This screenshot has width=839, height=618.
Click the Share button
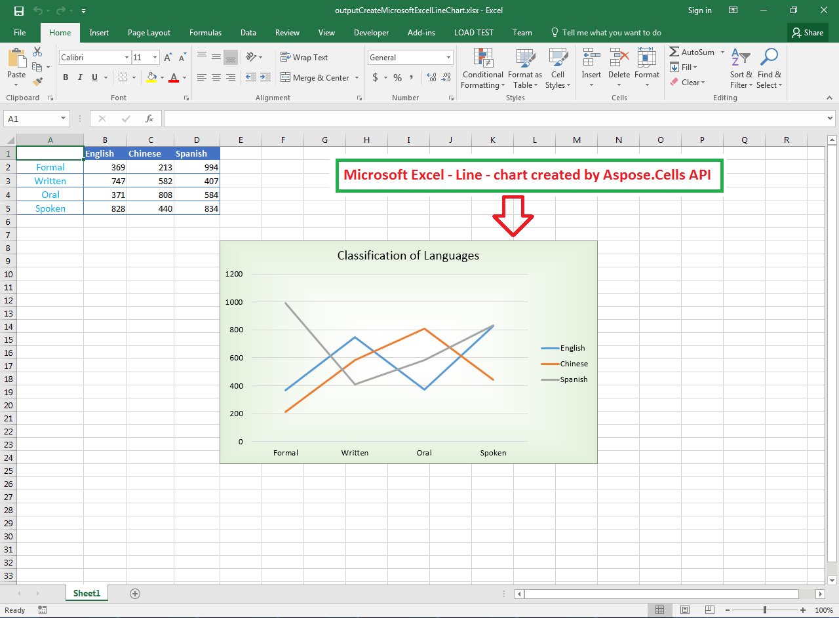[808, 32]
